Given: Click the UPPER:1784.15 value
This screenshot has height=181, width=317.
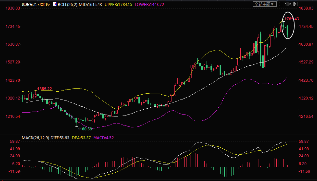Looking at the screenshot, I should [x=118, y=4].
